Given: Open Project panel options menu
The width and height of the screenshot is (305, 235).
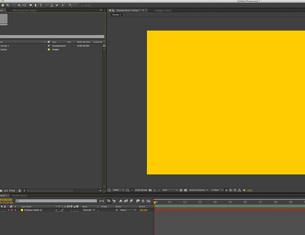Looking at the screenshot, I should 101,10.
